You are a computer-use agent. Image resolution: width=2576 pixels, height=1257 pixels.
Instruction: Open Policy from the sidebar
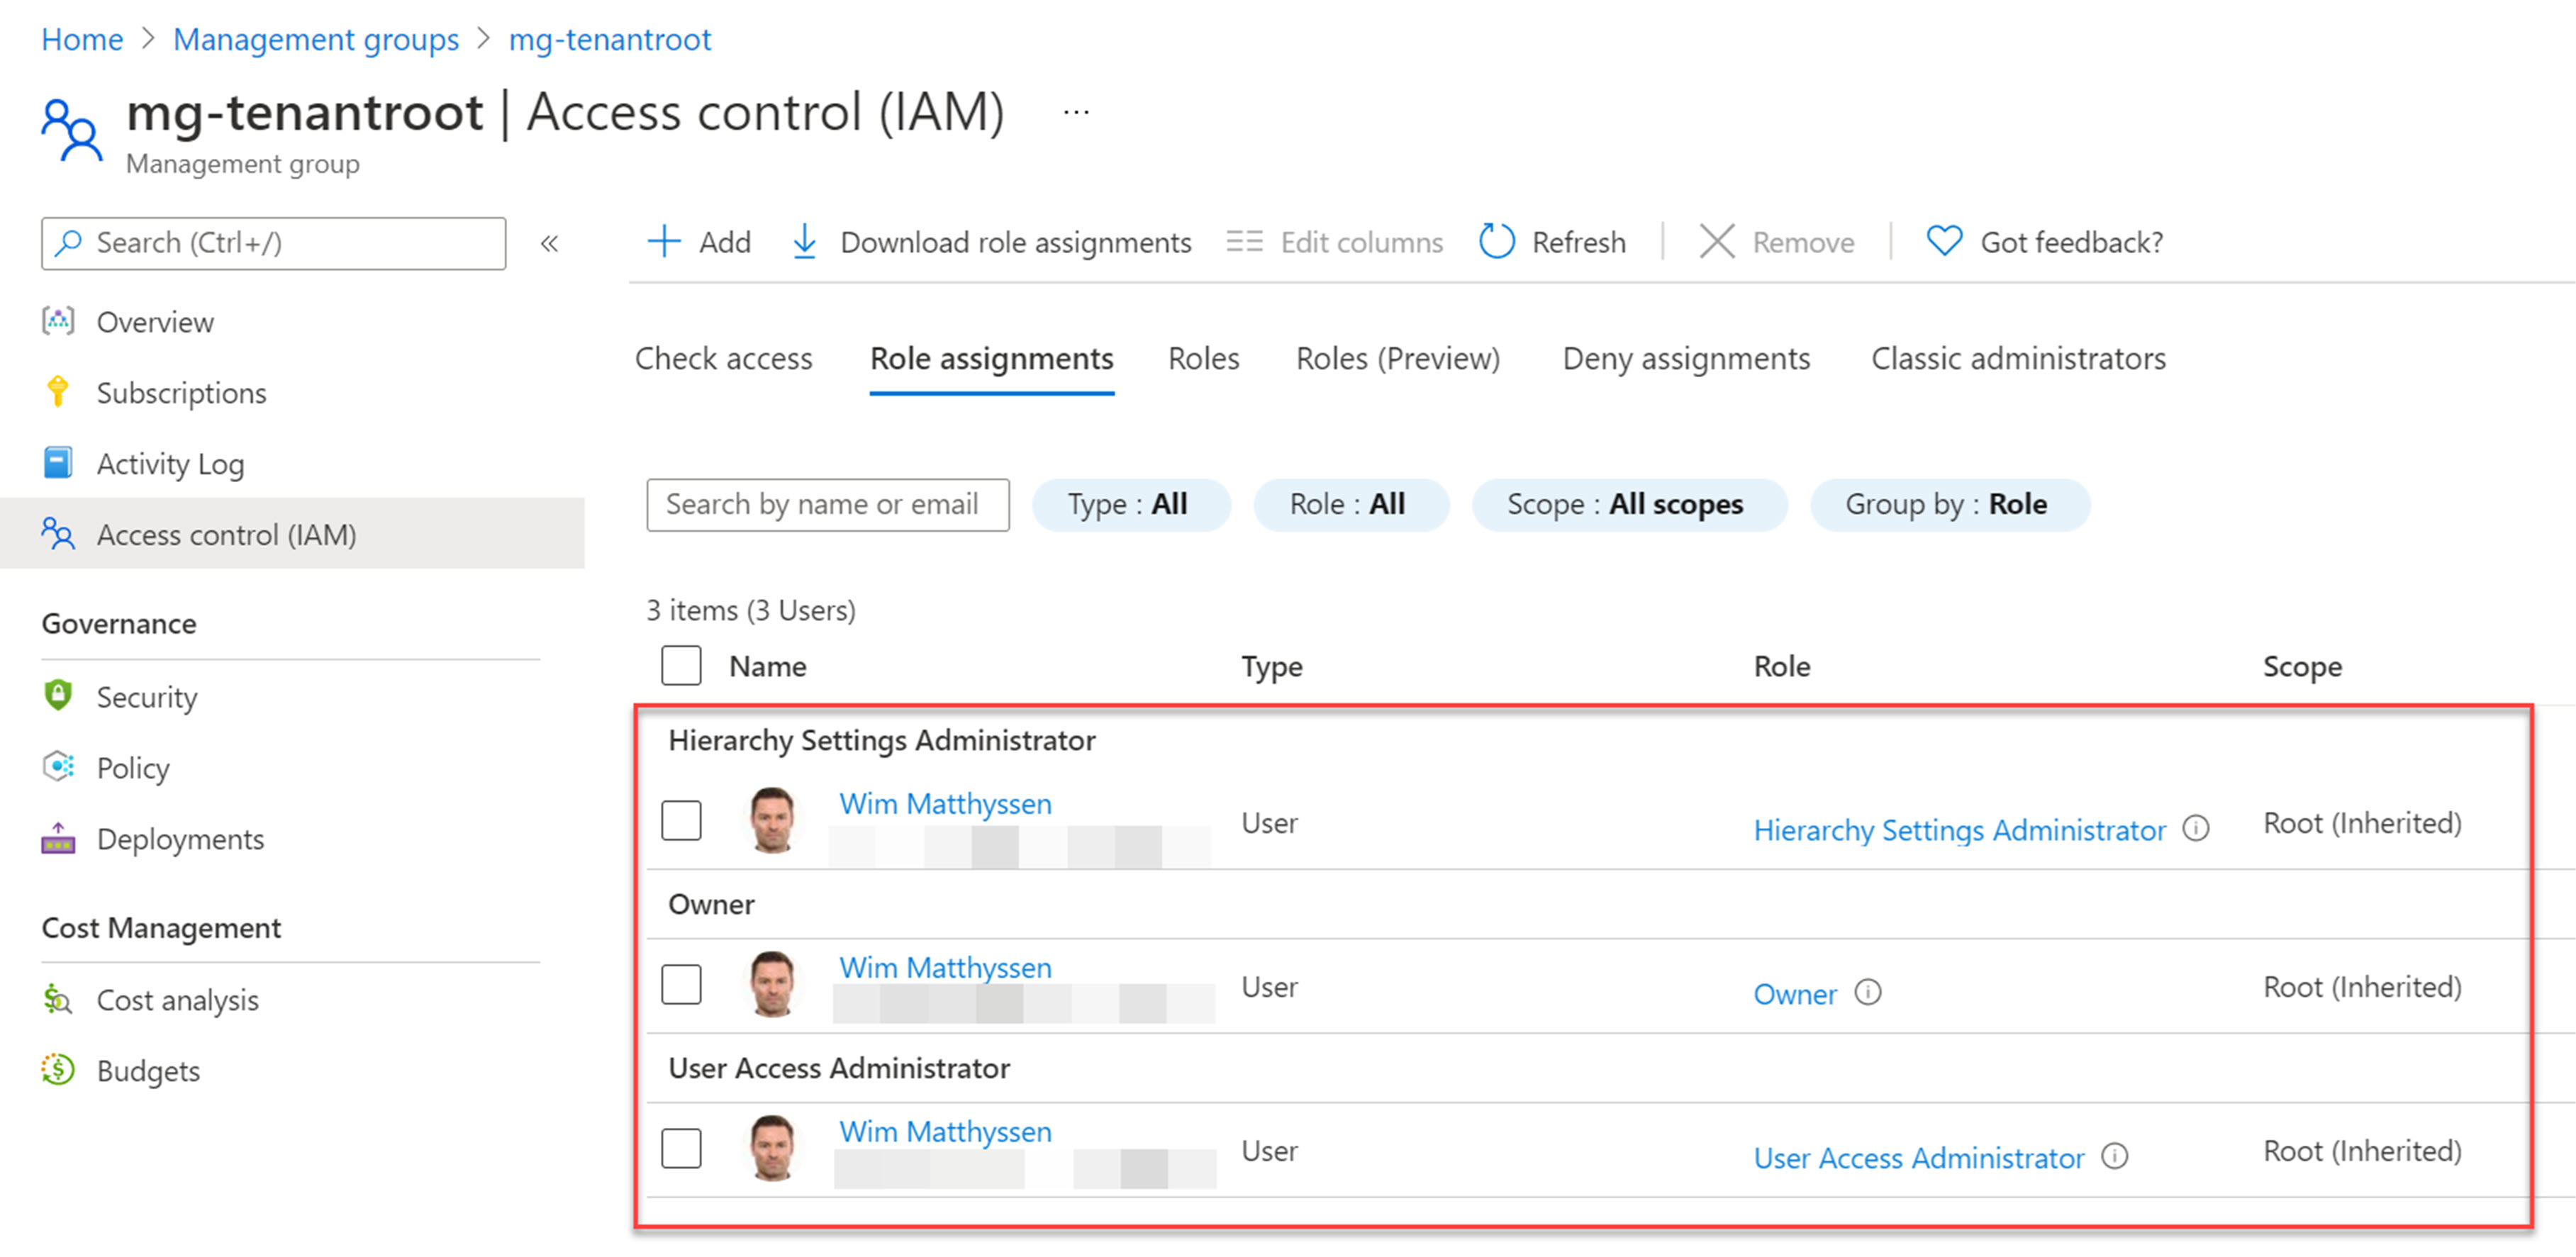point(133,768)
